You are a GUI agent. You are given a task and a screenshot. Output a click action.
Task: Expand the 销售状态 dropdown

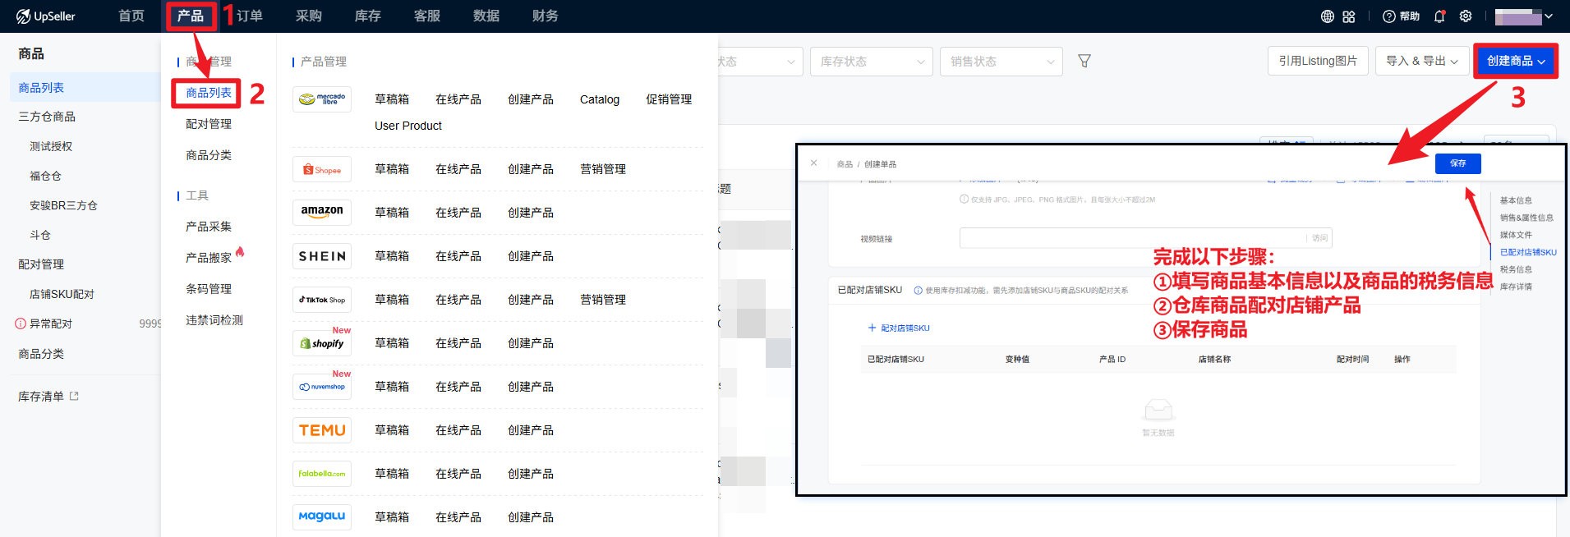(1001, 62)
